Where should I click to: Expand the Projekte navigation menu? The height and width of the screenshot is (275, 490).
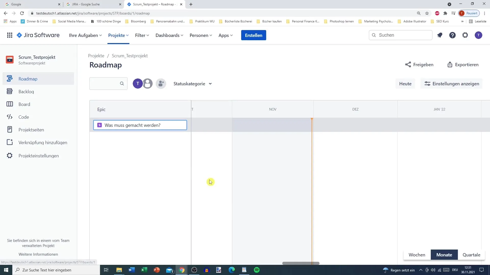[118, 35]
